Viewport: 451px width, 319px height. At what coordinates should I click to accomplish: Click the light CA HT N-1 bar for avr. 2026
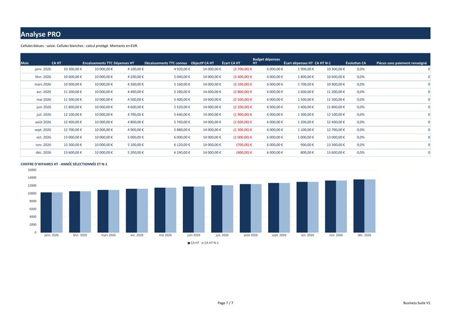click(x=143, y=211)
